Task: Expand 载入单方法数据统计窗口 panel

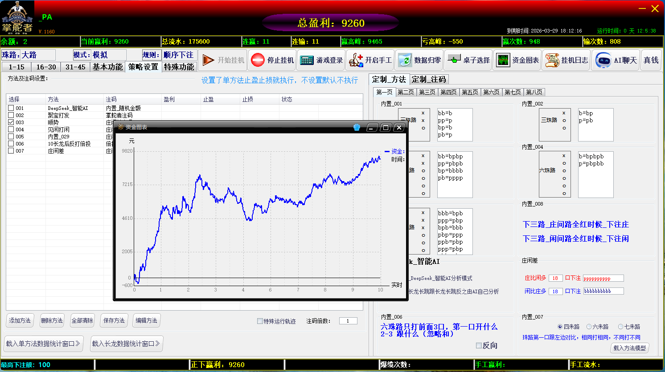Action: [x=43, y=344]
